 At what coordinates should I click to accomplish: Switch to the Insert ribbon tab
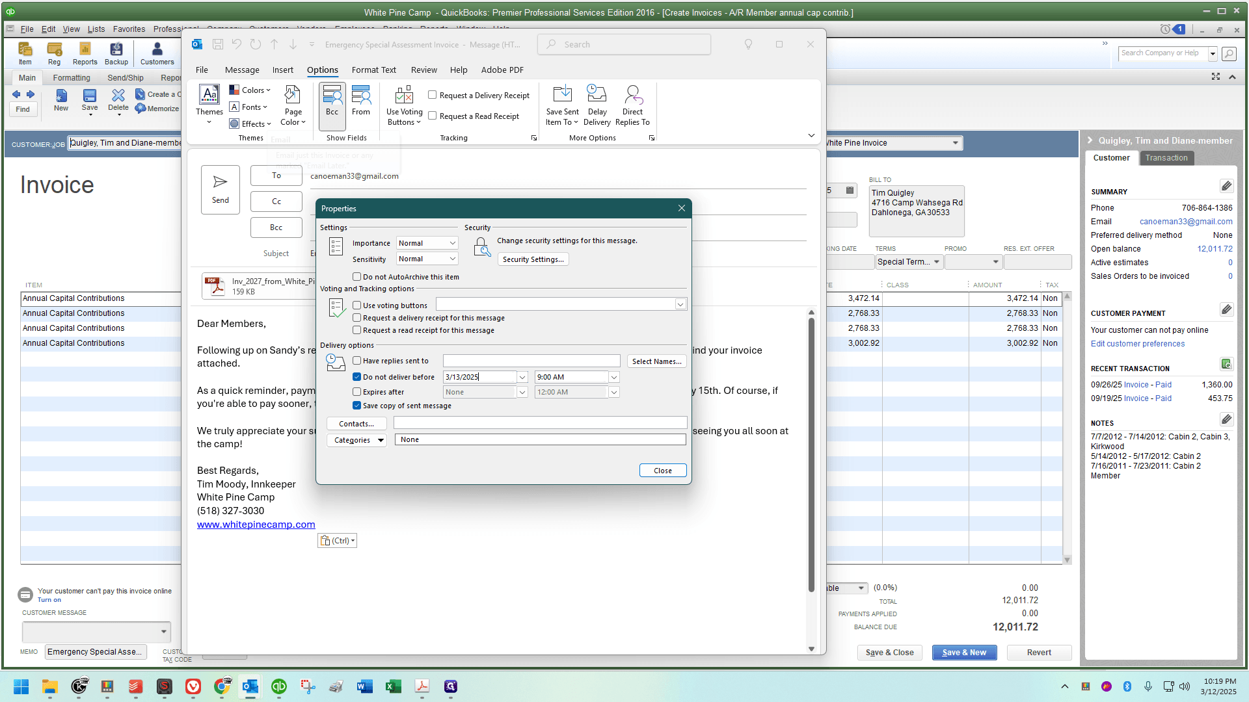(x=282, y=70)
